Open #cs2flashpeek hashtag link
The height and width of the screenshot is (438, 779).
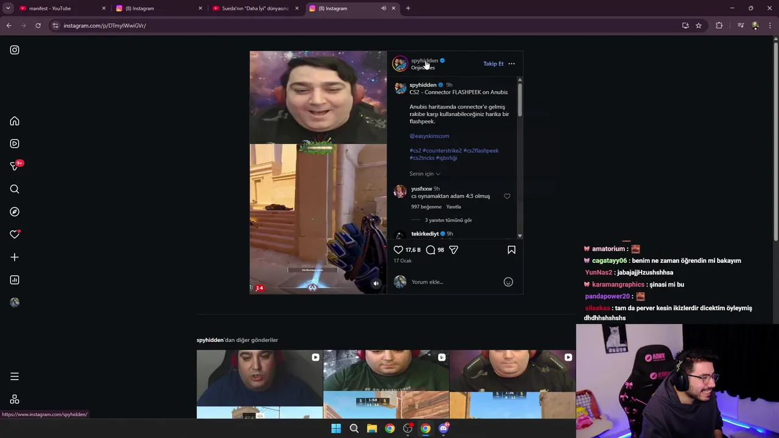pyautogui.click(x=481, y=150)
